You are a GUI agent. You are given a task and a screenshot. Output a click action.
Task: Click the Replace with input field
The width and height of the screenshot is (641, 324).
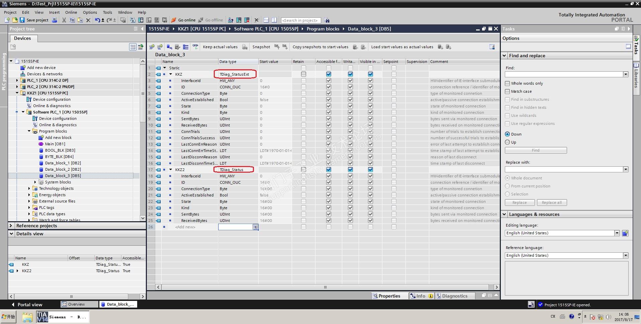point(564,169)
